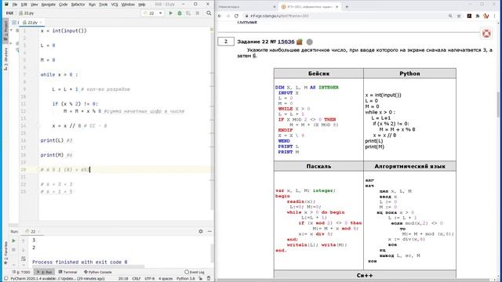Open the Navigate menu
This screenshot has height=282, width=502.
(49, 5)
